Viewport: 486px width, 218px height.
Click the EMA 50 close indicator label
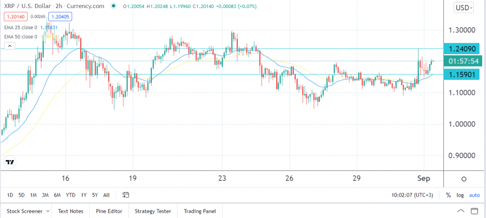[x=21, y=37]
